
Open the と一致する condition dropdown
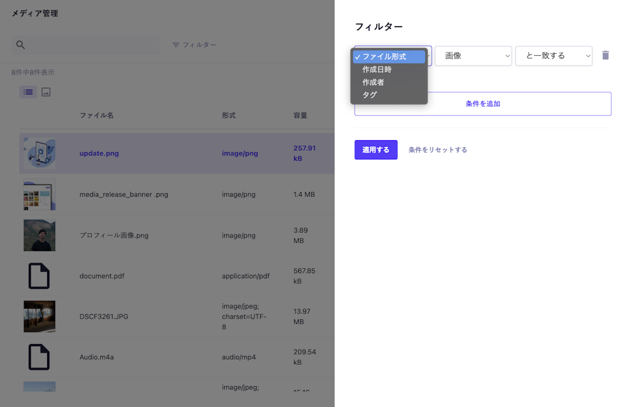(554, 56)
